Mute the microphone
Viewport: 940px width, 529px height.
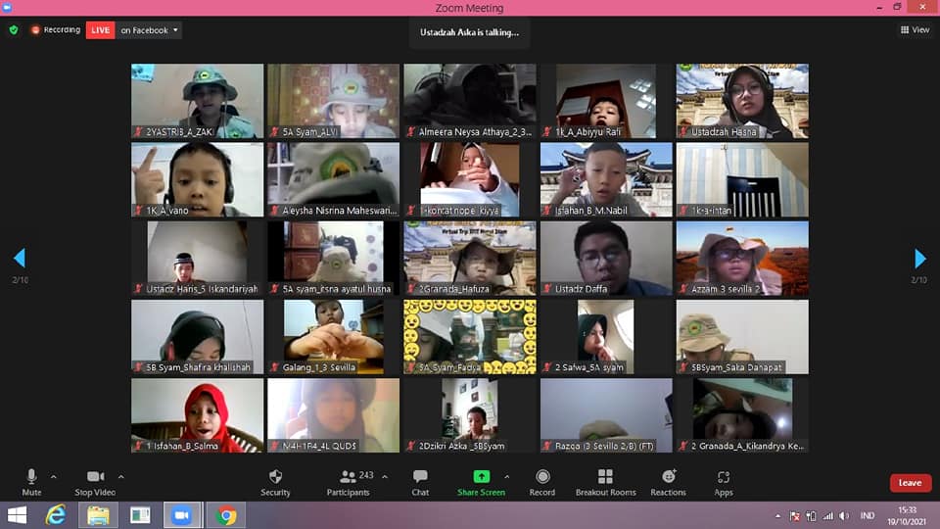(31, 478)
